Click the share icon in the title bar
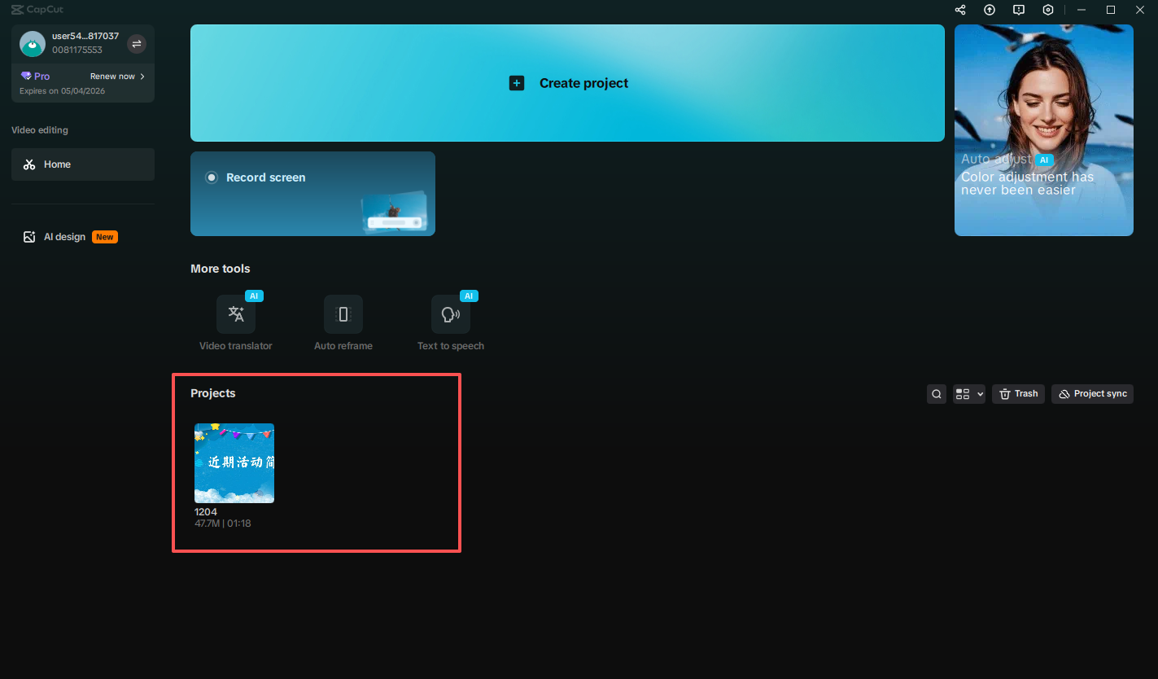The image size is (1158, 679). (959, 10)
